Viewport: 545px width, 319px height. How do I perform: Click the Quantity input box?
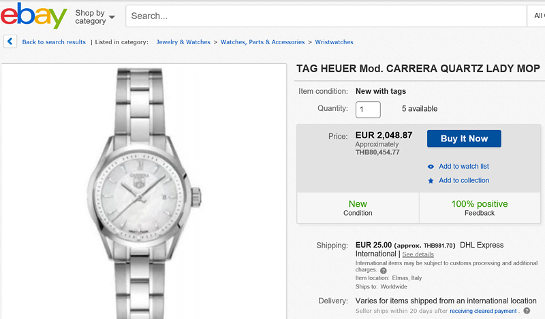coord(368,110)
